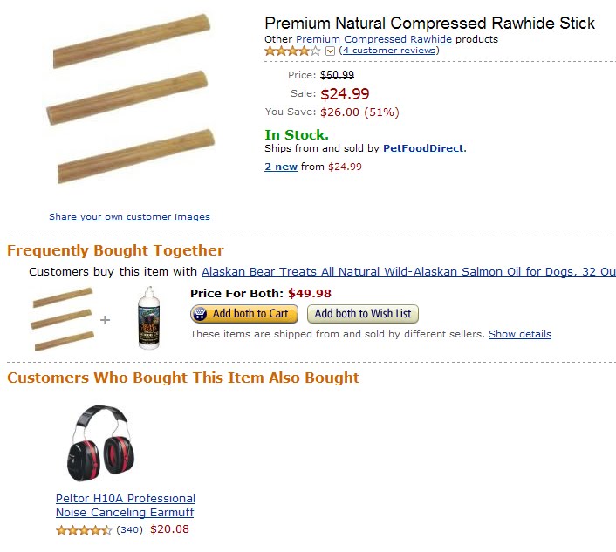This screenshot has height=552, width=616.
Task: Click Share your own customer images
Action: (129, 217)
